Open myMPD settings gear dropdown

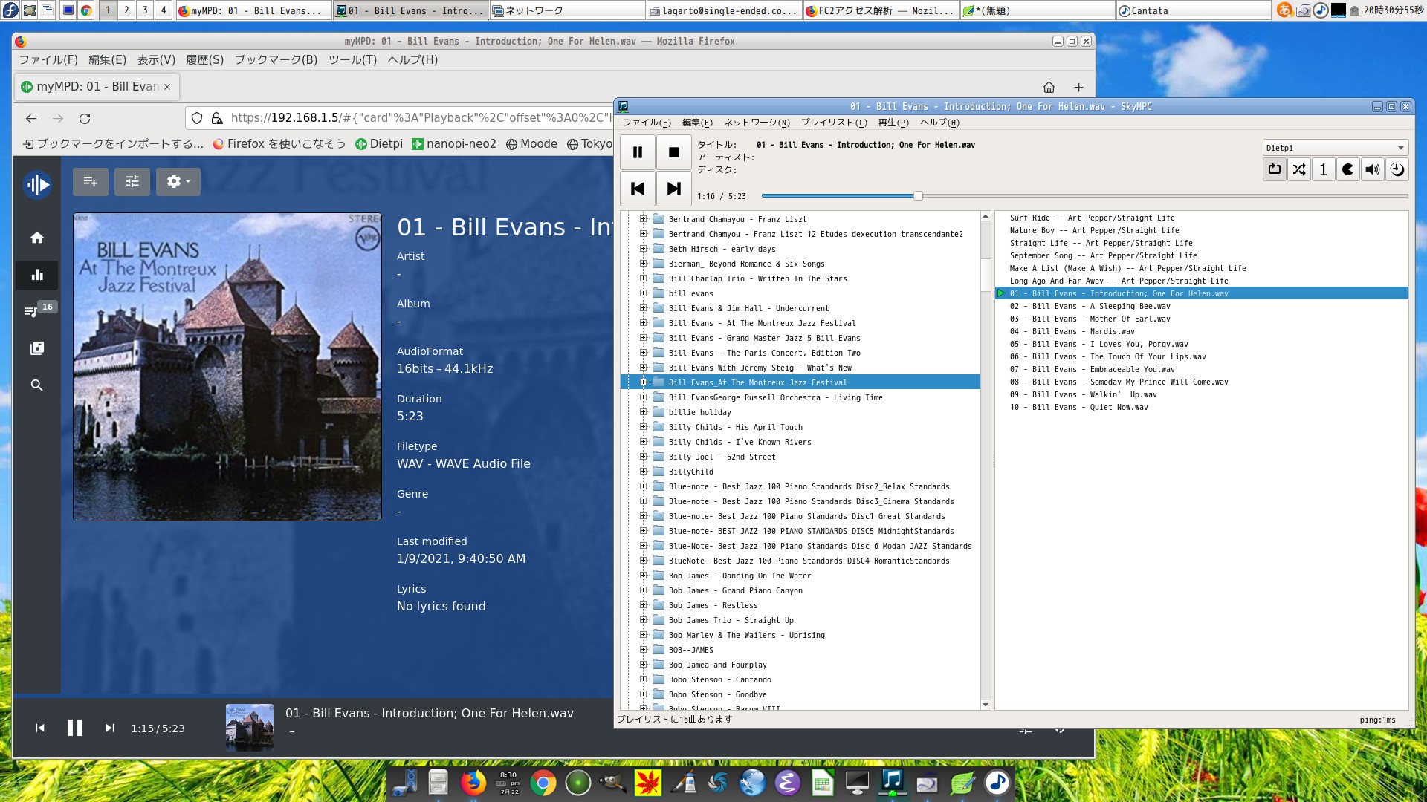pyautogui.click(x=178, y=181)
